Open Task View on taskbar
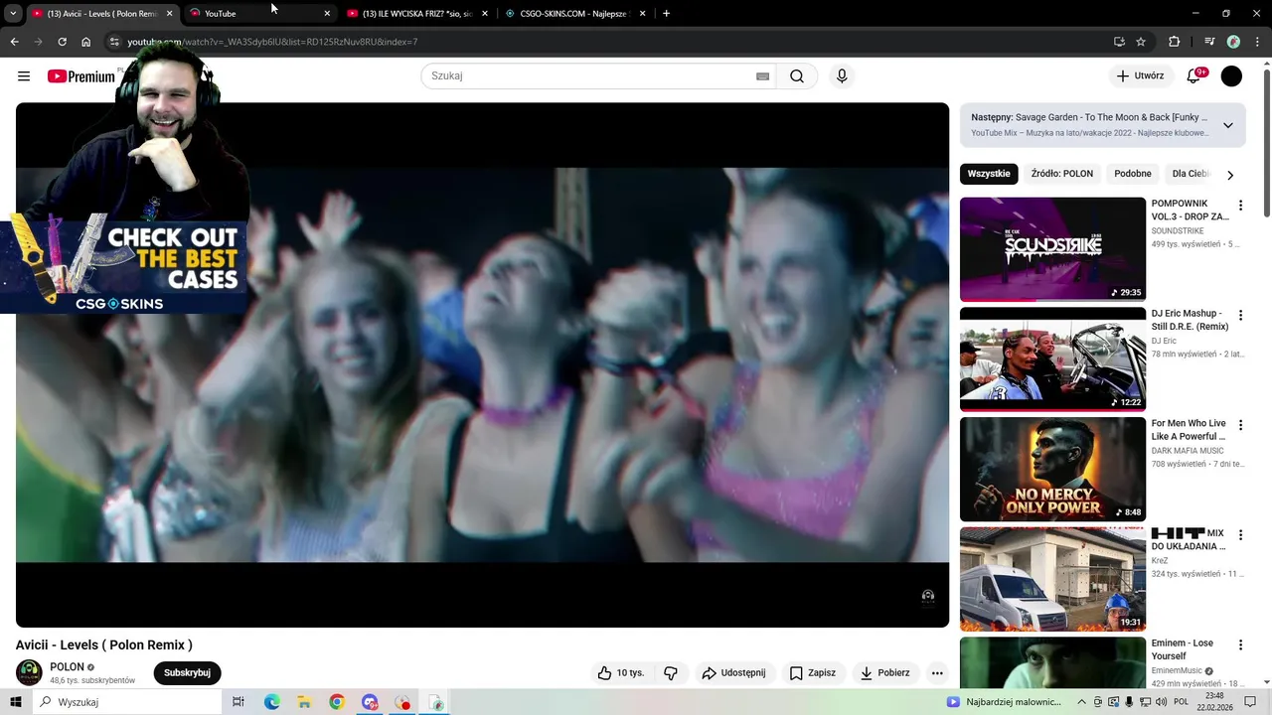 [238, 702]
